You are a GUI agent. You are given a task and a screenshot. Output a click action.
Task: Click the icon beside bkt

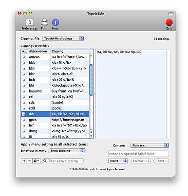pos(24,86)
